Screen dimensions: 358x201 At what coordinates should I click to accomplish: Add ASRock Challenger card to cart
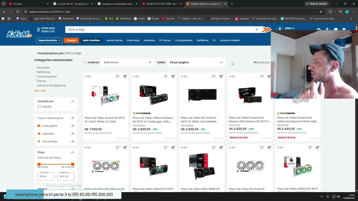(173, 76)
